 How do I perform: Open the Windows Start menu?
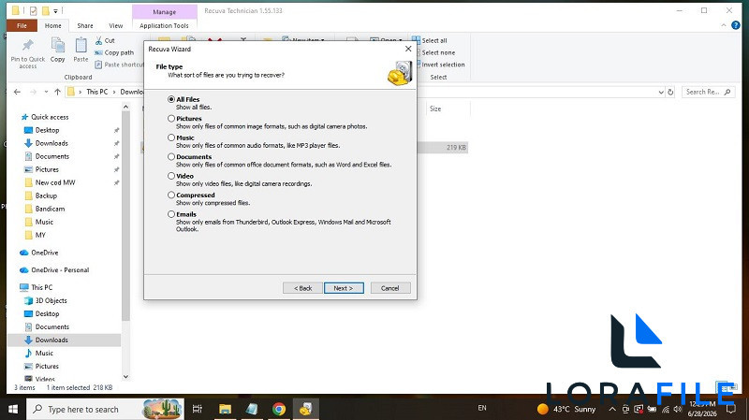[13, 409]
